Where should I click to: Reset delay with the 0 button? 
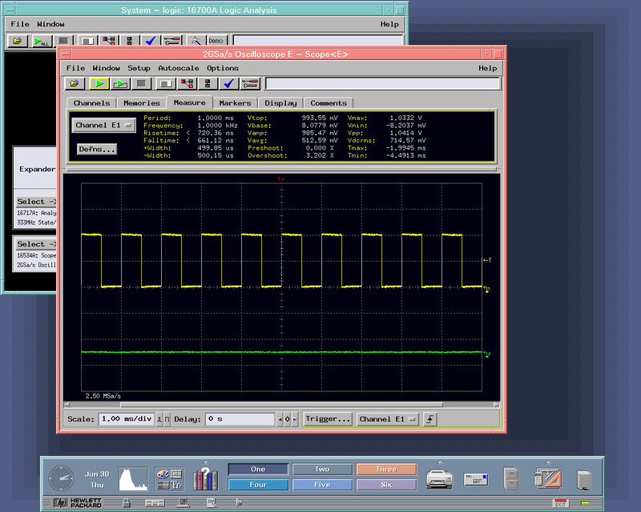coord(288,419)
